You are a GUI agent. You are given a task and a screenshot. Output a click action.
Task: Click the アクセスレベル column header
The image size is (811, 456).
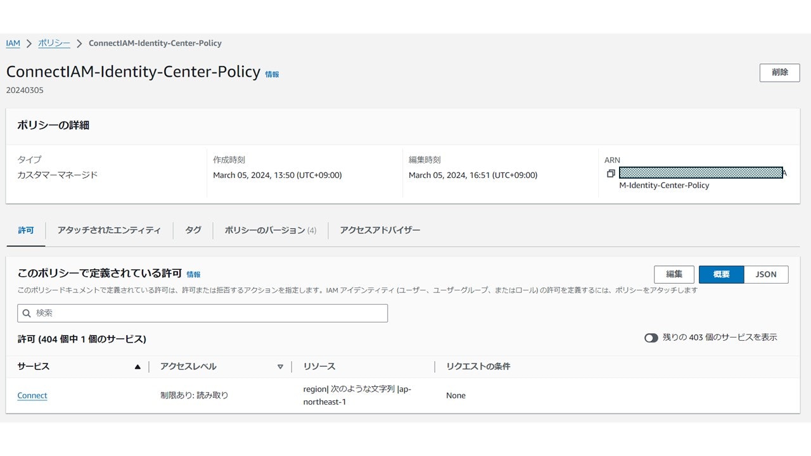point(188,367)
